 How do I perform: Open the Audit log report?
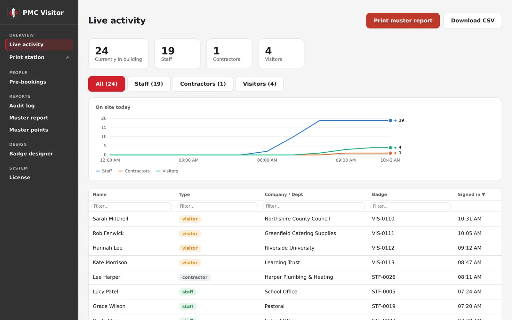pos(39,106)
